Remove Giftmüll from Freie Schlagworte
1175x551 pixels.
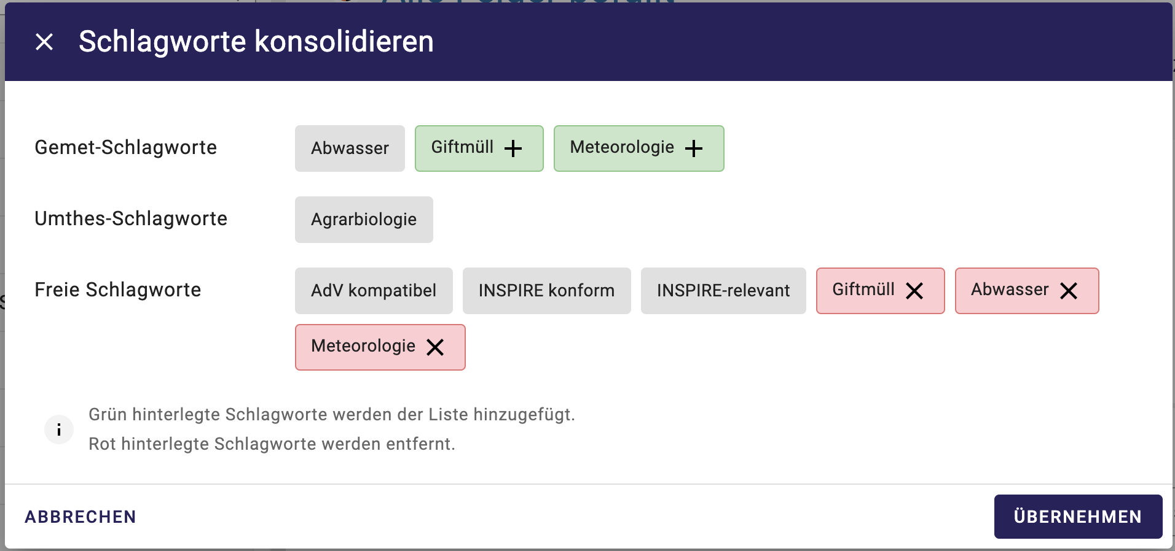point(914,291)
